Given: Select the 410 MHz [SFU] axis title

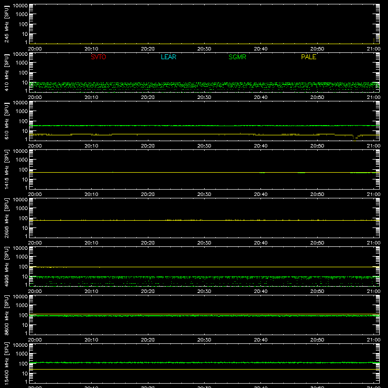Looking at the screenshot, I should (x=6, y=73).
